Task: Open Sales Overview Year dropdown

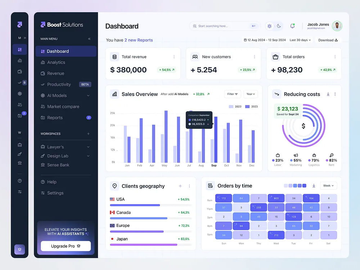Action: coord(251,94)
